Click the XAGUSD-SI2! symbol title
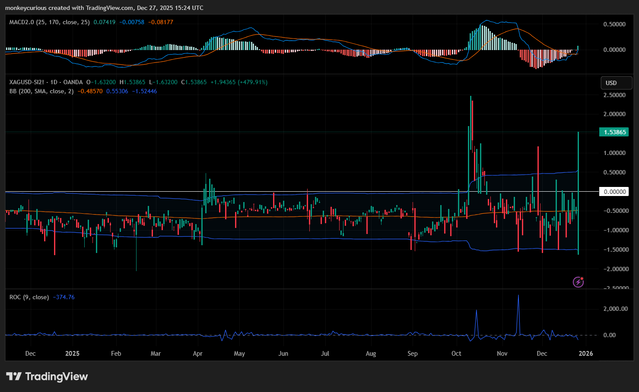Screen dimensions: 639x392 28,82
